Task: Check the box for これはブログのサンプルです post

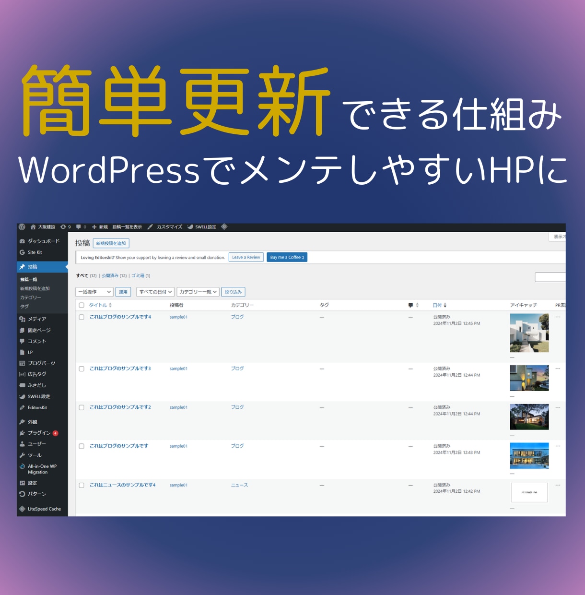Action: (82, 446)
